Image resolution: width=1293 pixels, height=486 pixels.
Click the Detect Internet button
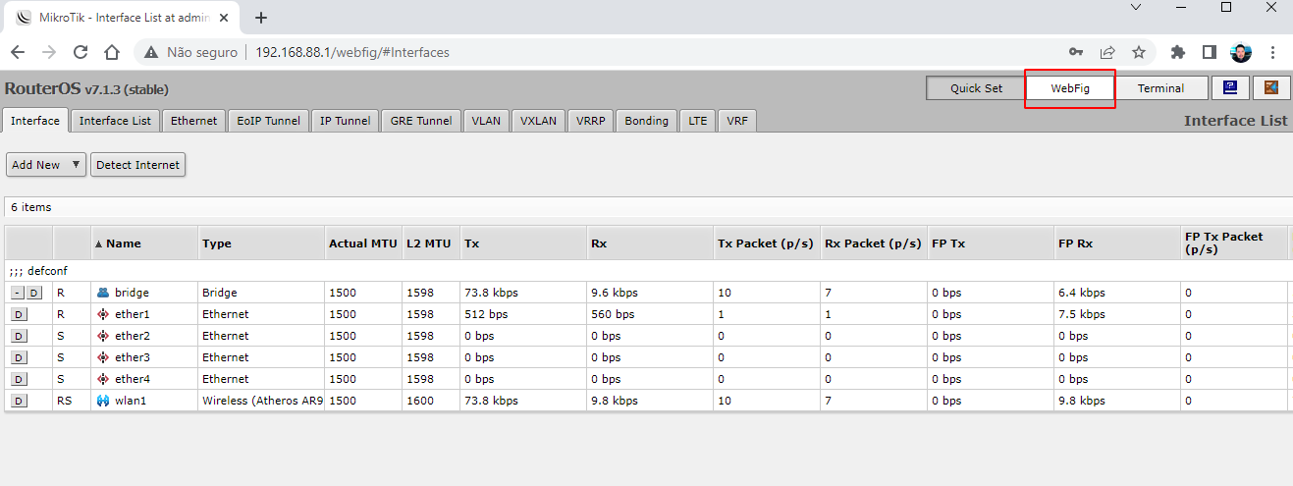[x=137, y=165]
